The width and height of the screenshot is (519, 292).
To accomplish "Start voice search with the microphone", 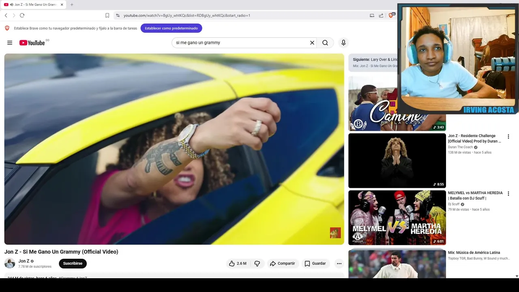I will pos(343,43).
